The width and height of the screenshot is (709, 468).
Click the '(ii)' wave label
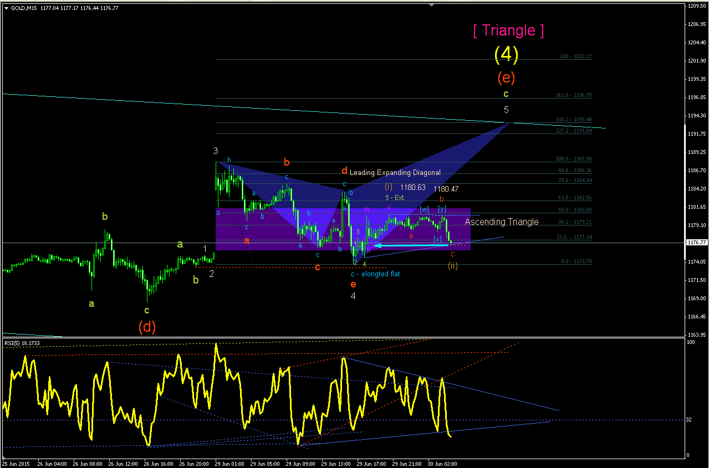[x=453, y=266]
